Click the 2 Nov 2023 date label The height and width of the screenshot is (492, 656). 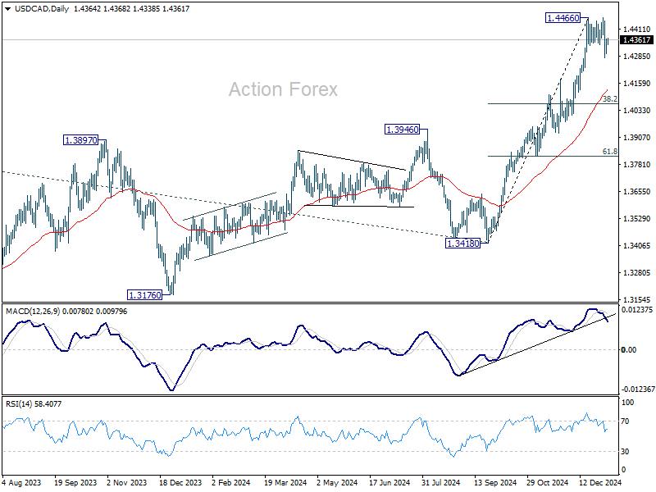[127, 483]
